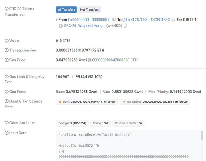Expand the token transfer row arrow
The height and width of the screenshot is (161, 206).
coord(56,20)
